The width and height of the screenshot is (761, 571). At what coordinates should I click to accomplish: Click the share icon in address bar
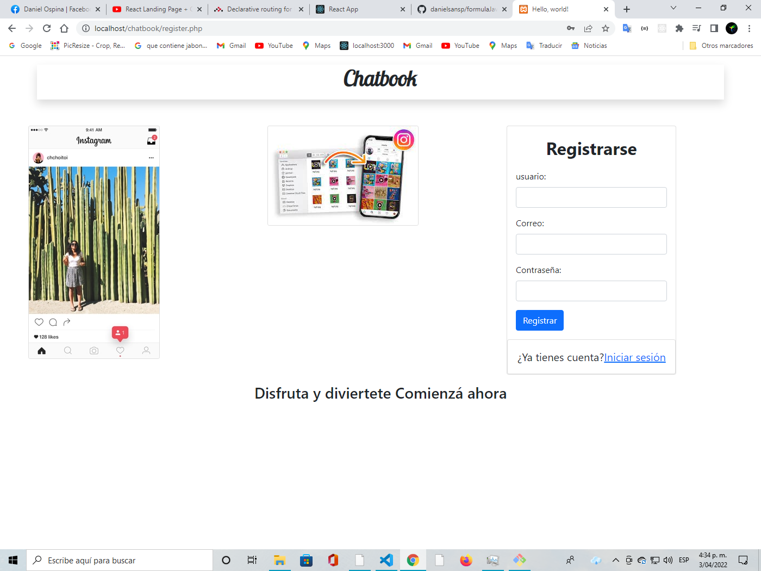[x=588, y=28]
